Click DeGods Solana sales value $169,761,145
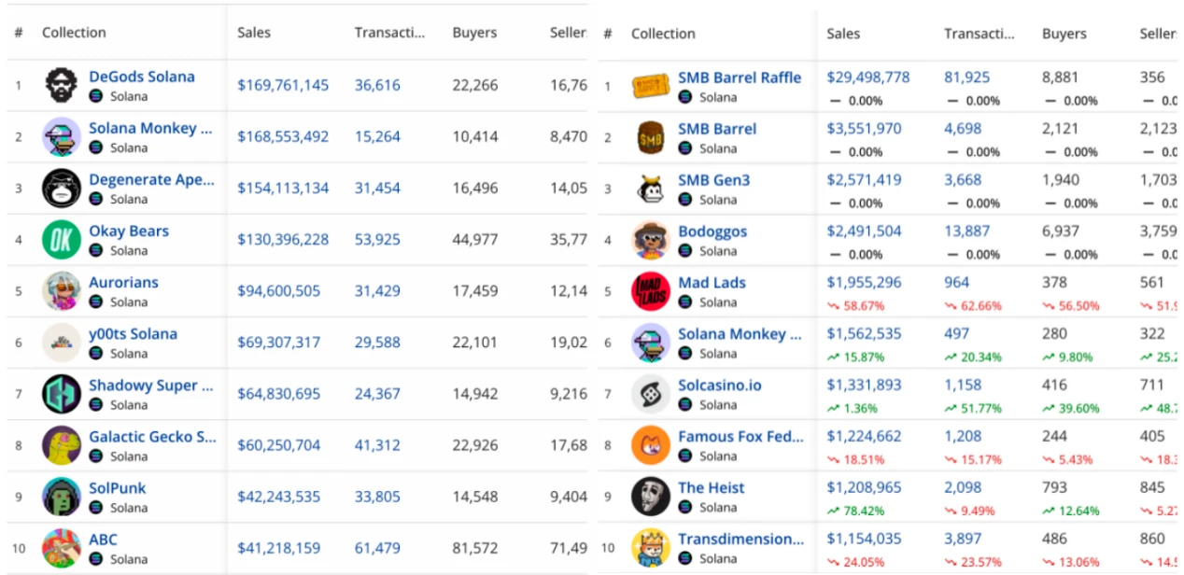This screenshot has height=575, width=1184. tap(283, 86)
